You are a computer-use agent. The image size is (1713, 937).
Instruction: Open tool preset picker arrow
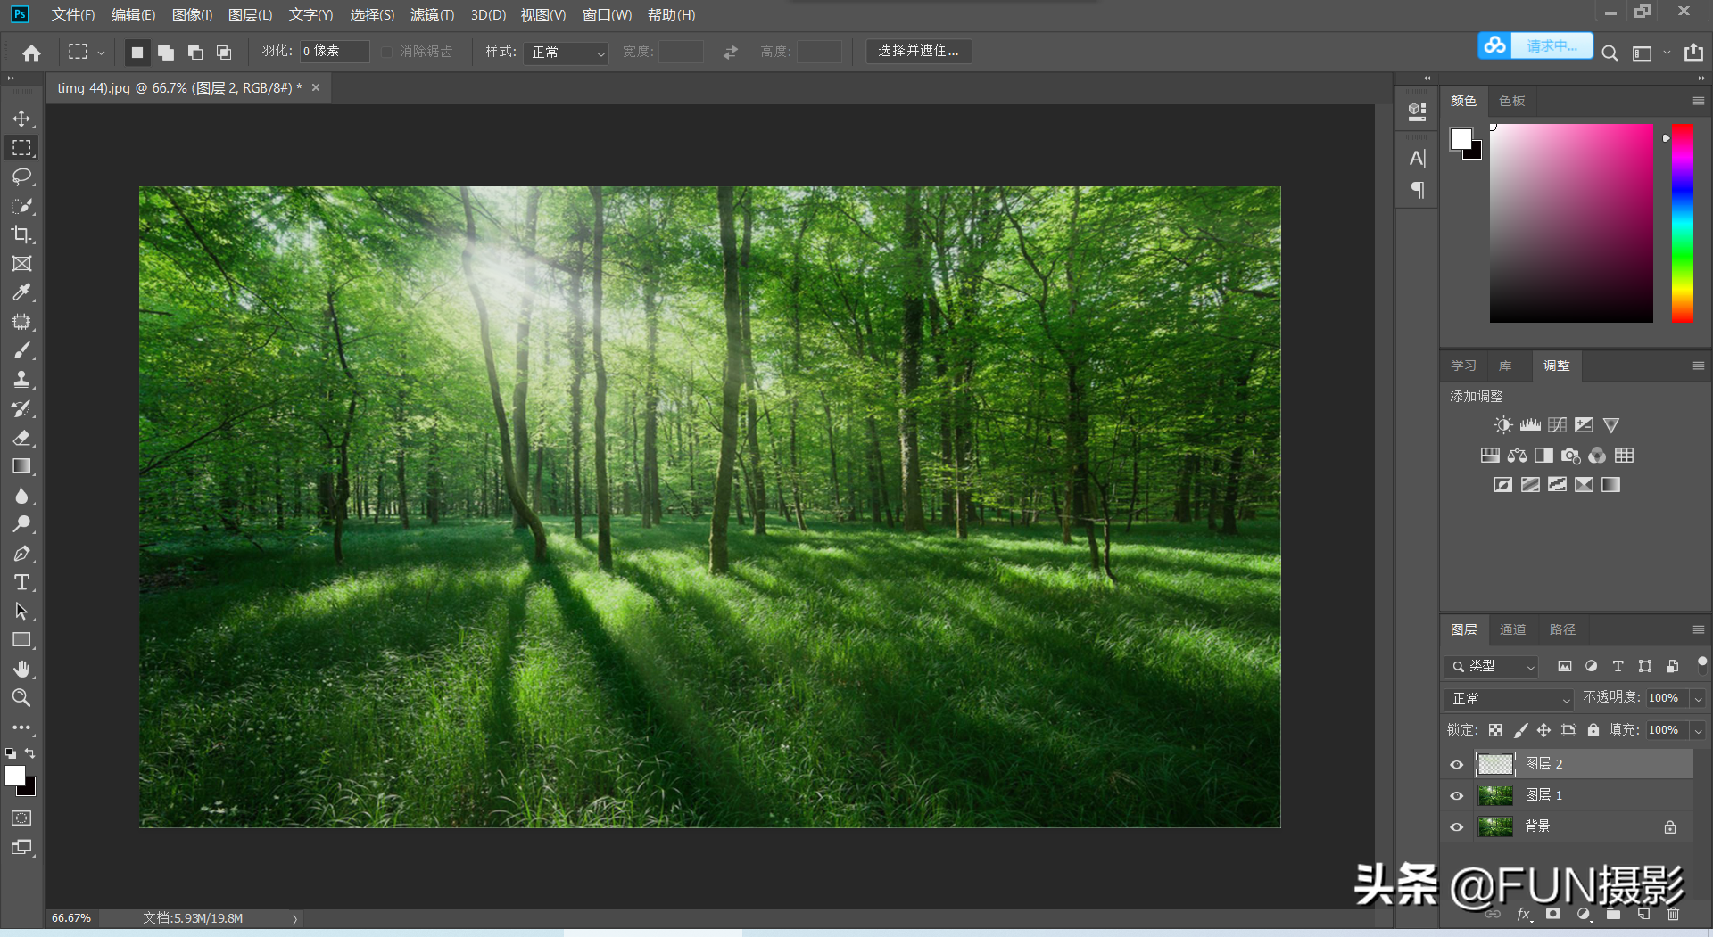101,53
